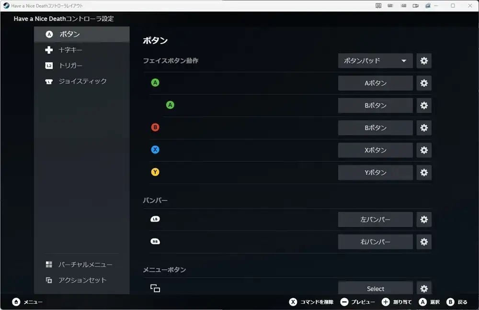This screenshot has width=479, height=310.
Task: Switch to the ジョイスティック sidebar tab
Action: point(82,81)
